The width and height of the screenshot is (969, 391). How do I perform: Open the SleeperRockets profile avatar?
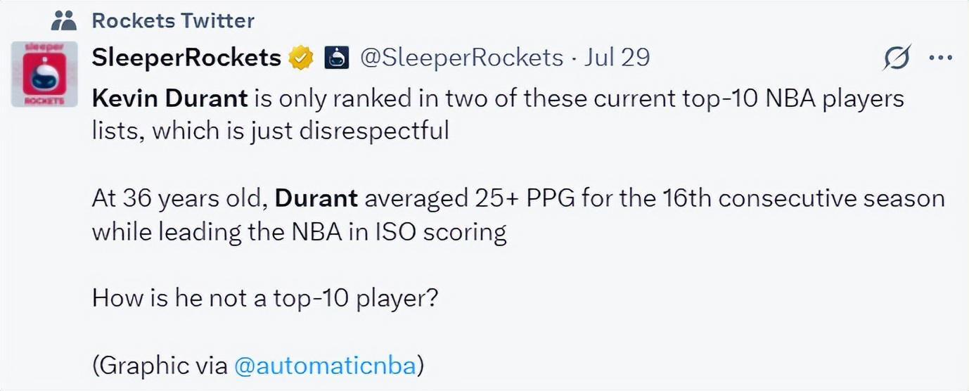tap(44, 74)
